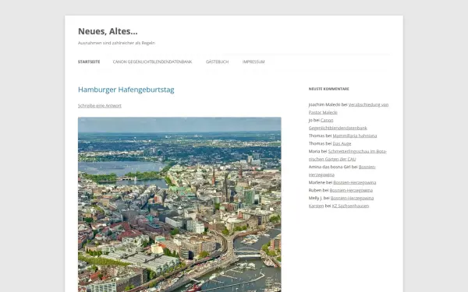The image size is (468, 292).
Task: Click commenter name Joachim Malecki
Action: 324,104
